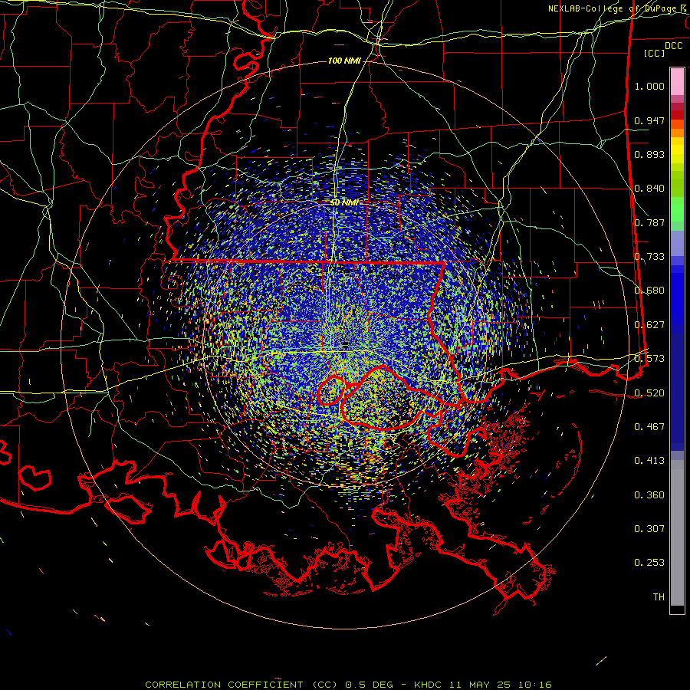Click the 100 NMI range ring label
690x690 pixels.
[344, 61]
